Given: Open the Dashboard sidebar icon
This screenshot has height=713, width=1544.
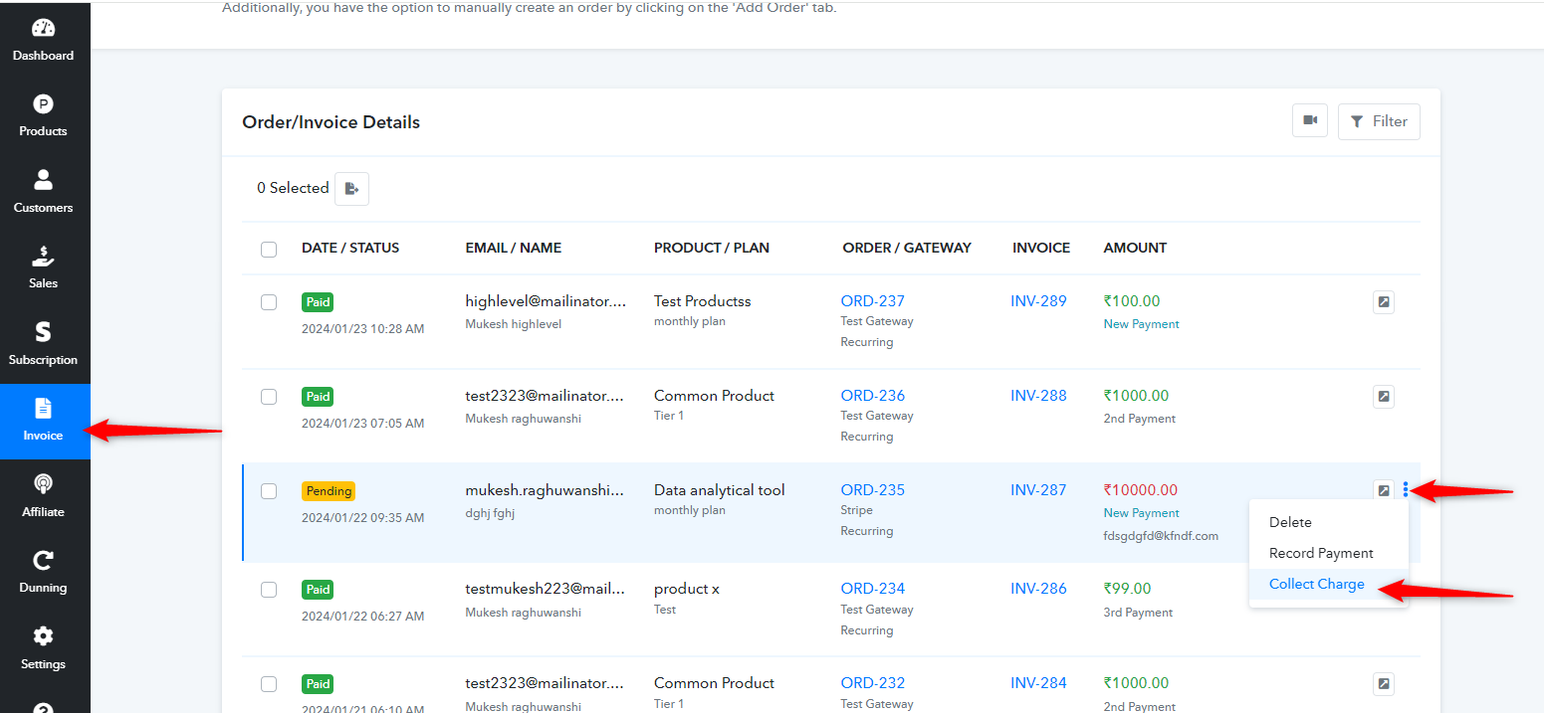Looking at the screenshot, I should [x=43, y=41].
